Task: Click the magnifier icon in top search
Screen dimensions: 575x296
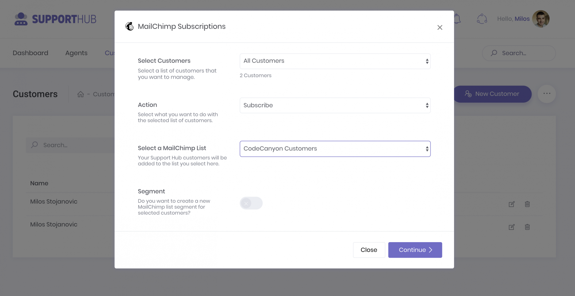Action: [x=494, y=53]
